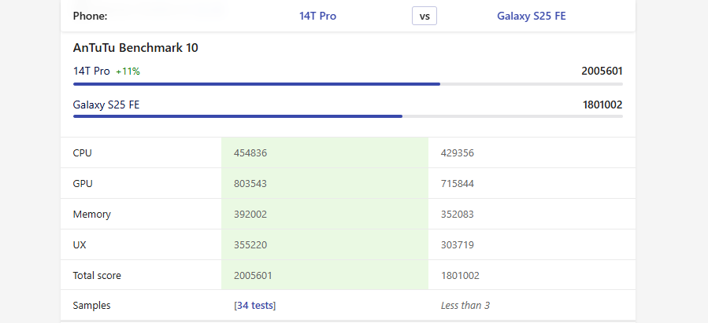Click the 14T Pro label above first bar

pyautogui.click(x=91, y=72)
